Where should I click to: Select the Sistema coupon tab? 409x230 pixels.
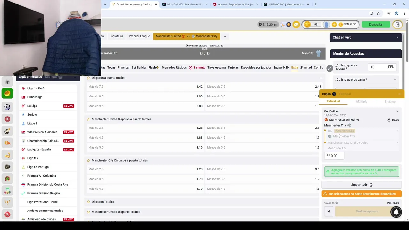pos(390,102)
